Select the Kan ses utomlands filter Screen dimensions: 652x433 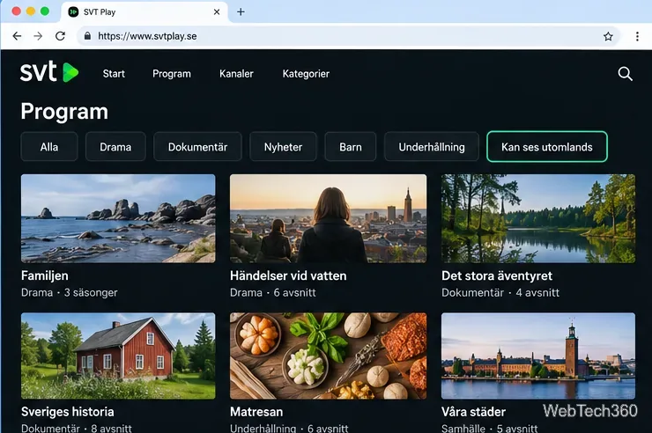point(547,147)
